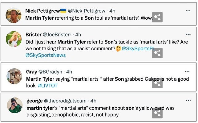The image size is (198, 123).
Task: Click share icon on george's tweet
Action: [157, 113]
